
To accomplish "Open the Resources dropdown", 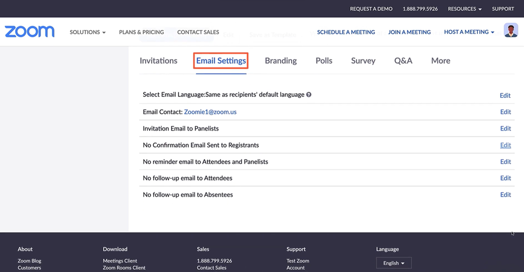I will coord(464,9).
